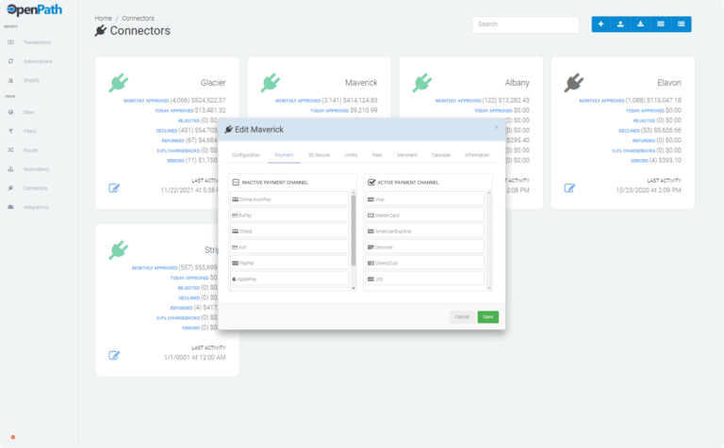Click the Search input field
The width and height of the screenshot is (724, 448).
click(523, 24)
